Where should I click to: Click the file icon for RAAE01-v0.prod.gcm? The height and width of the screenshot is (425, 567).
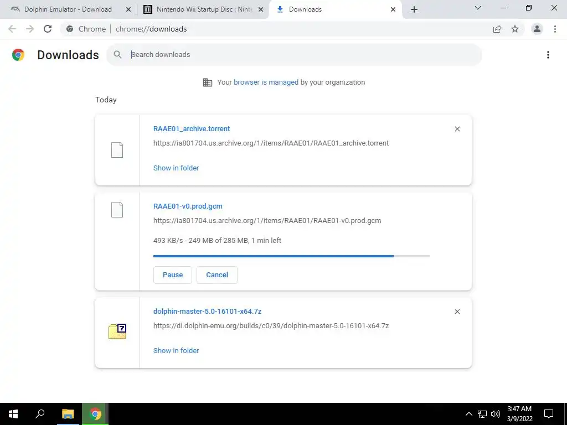pos(117,210)
